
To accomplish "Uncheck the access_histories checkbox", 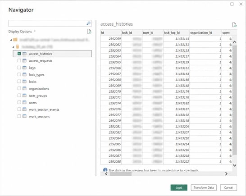I will [19, 54].
